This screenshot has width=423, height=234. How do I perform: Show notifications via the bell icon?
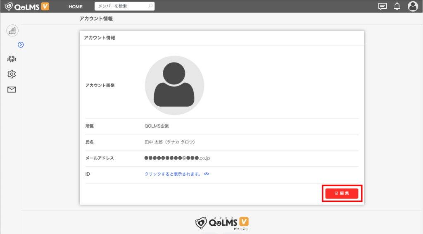click(397, 6)
